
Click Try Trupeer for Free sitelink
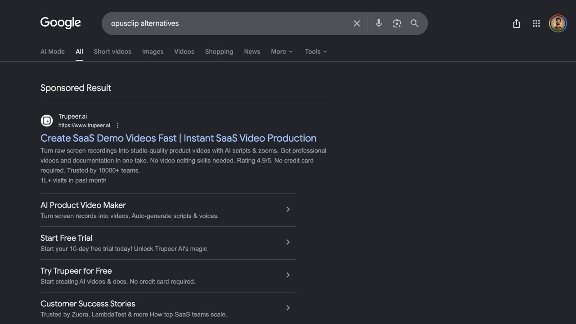[76, 271]
